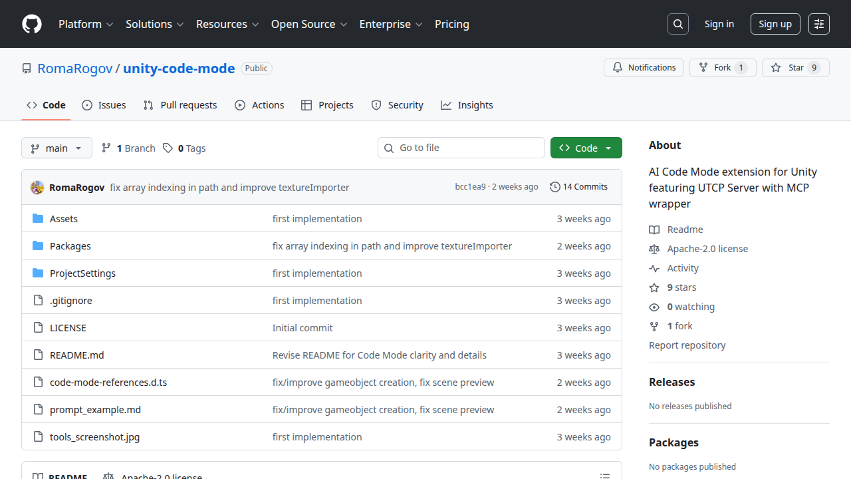Expand the Open Source menu
The image size is (851, 479).
tap(309, 24)
